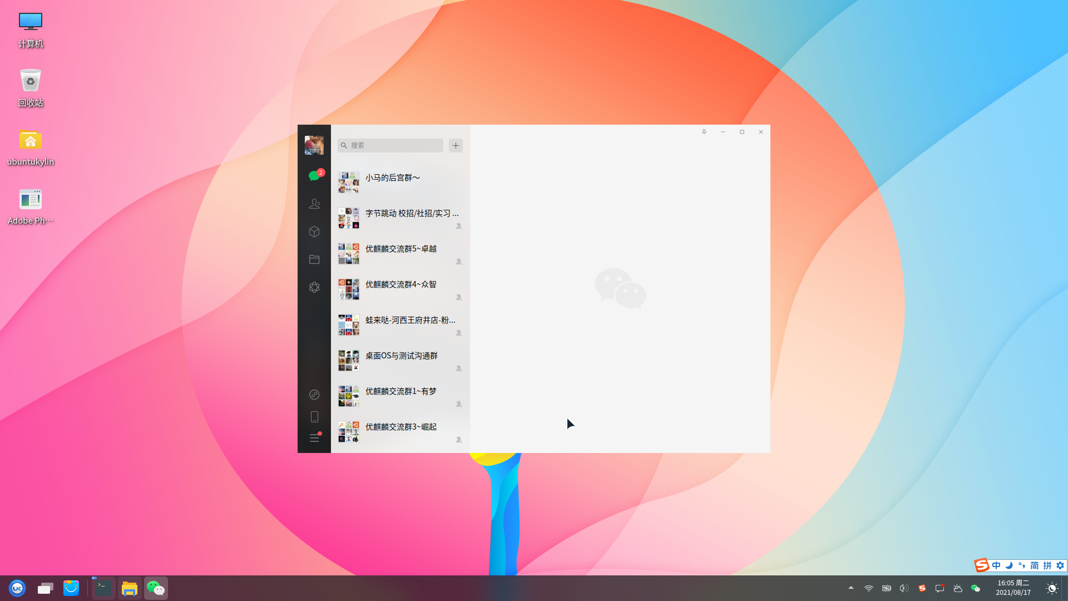Screen dimensions: 1068x601
Task: Open WeChat Settings via the gear icon
Action: (x=314, y=287)
